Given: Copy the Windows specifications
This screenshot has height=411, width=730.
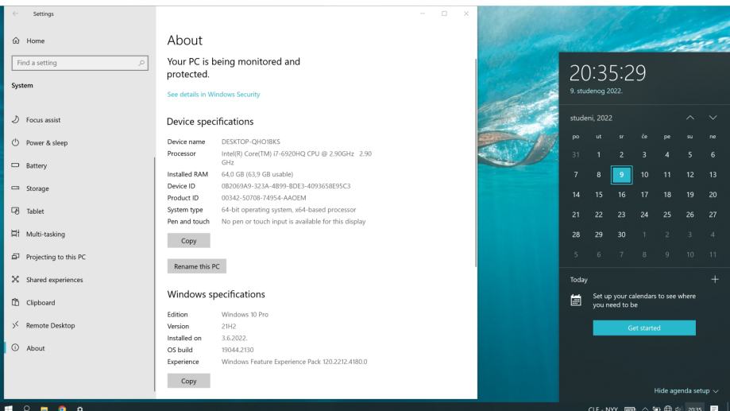Looking at the screenshot, I should 188,381.
